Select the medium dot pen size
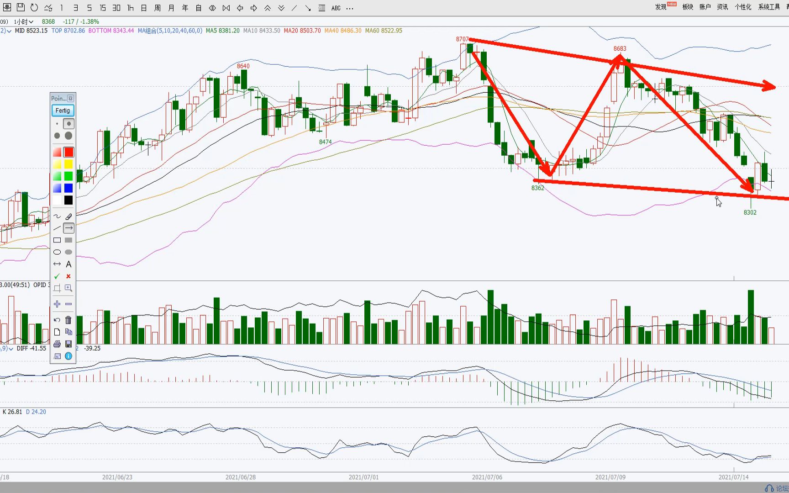Screen dimensions: 789x493 pos(68,124)
